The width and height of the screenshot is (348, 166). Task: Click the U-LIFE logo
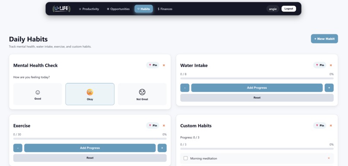pos(61,9)
